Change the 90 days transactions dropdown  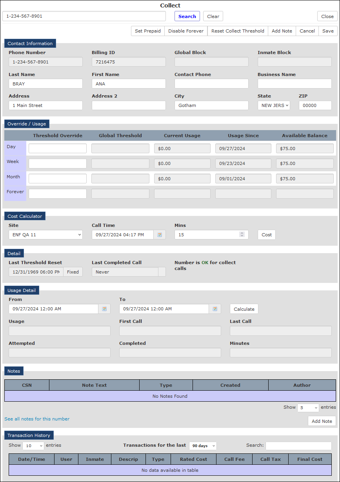click(x=203, y=446)
